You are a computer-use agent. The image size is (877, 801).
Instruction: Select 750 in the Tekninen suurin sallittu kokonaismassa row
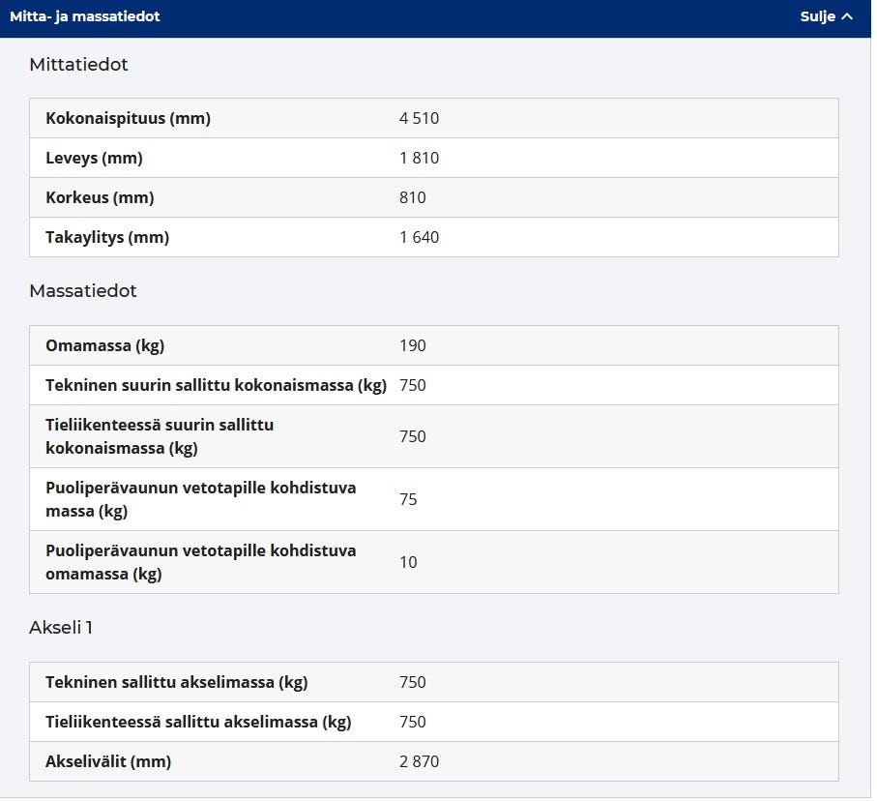click(x=413, y=386)
